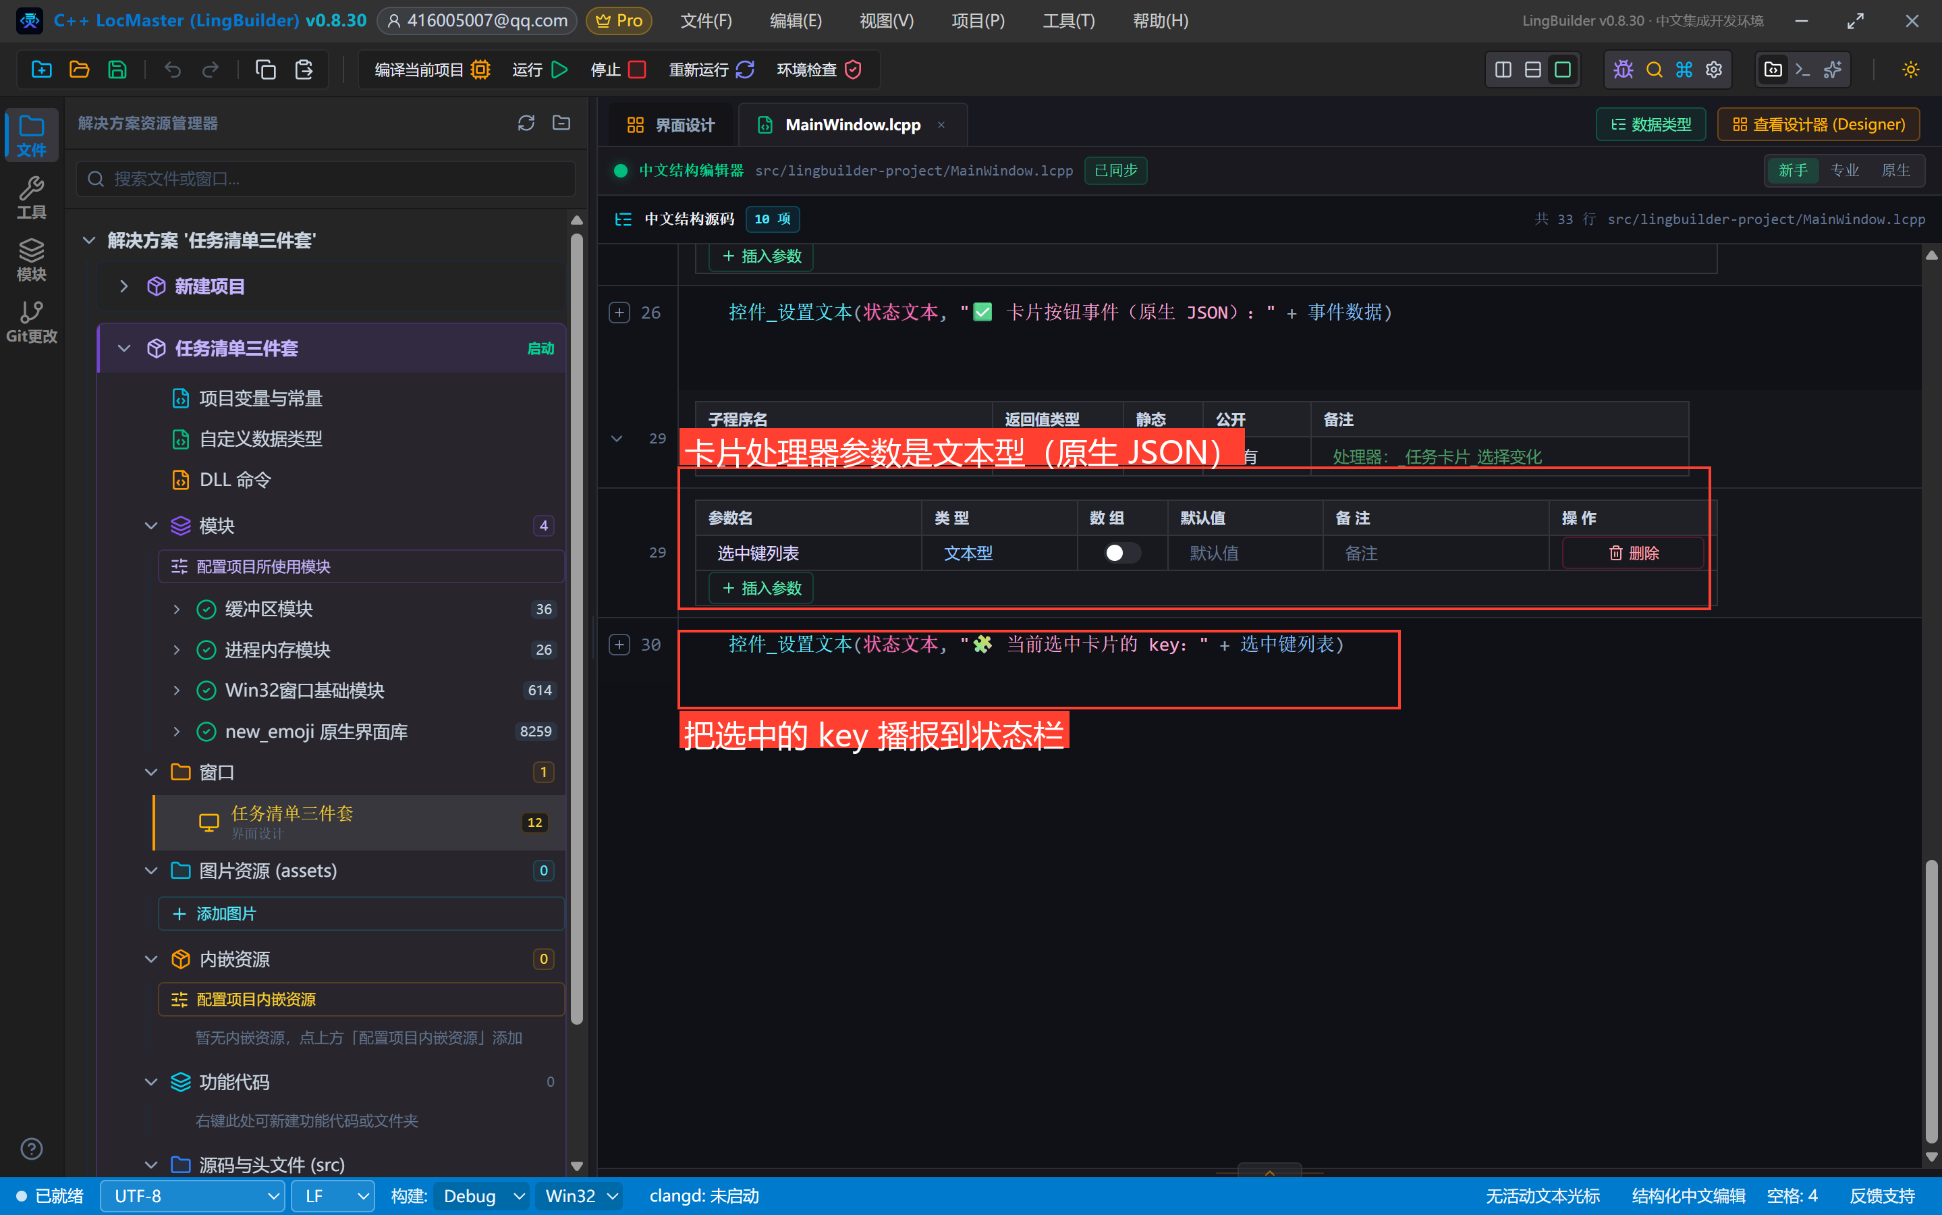The image size is (1942, 1215).
Task: Switch editor mode to 专业
Action: point(1844,170)
